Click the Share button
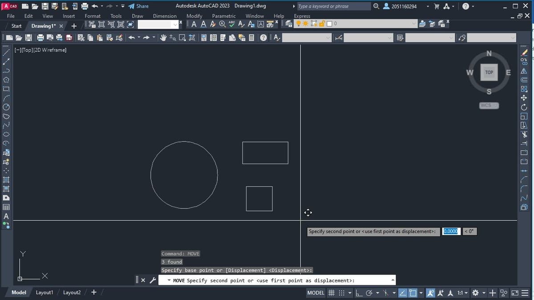 tap(138, 6)
